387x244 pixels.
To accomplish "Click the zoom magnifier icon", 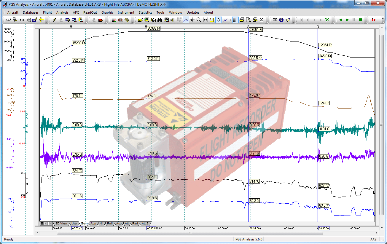I will (x=199, y=20).
